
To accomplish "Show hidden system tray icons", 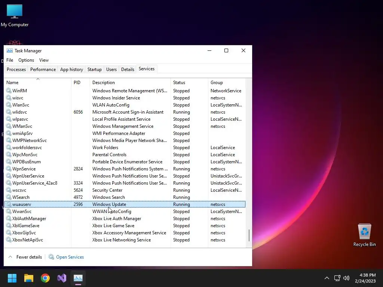I will (327, 278).
